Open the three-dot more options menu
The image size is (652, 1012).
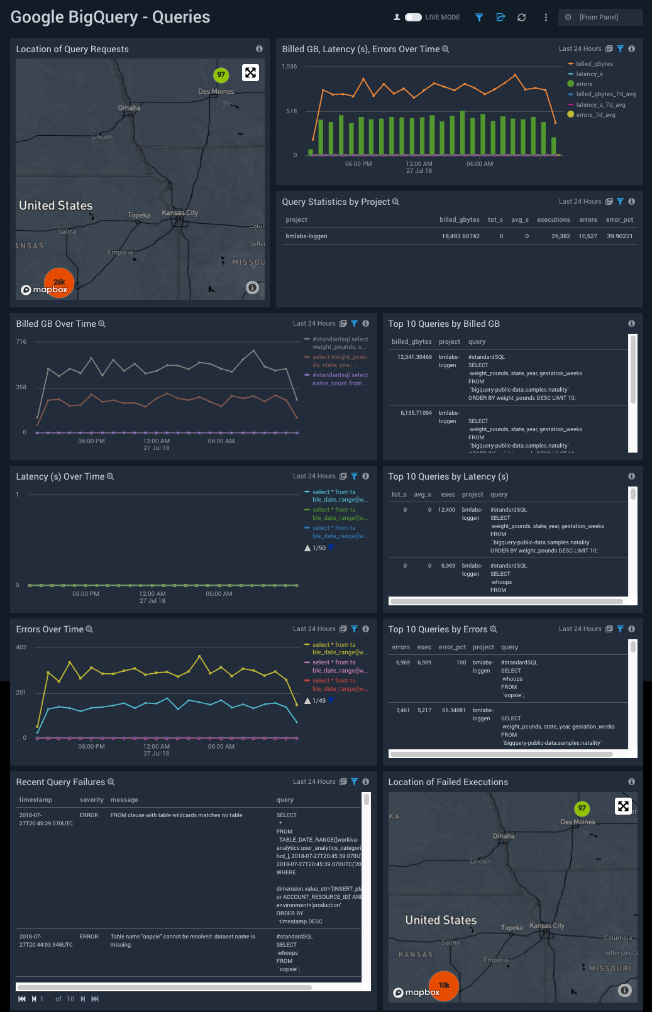pos(545,18)
